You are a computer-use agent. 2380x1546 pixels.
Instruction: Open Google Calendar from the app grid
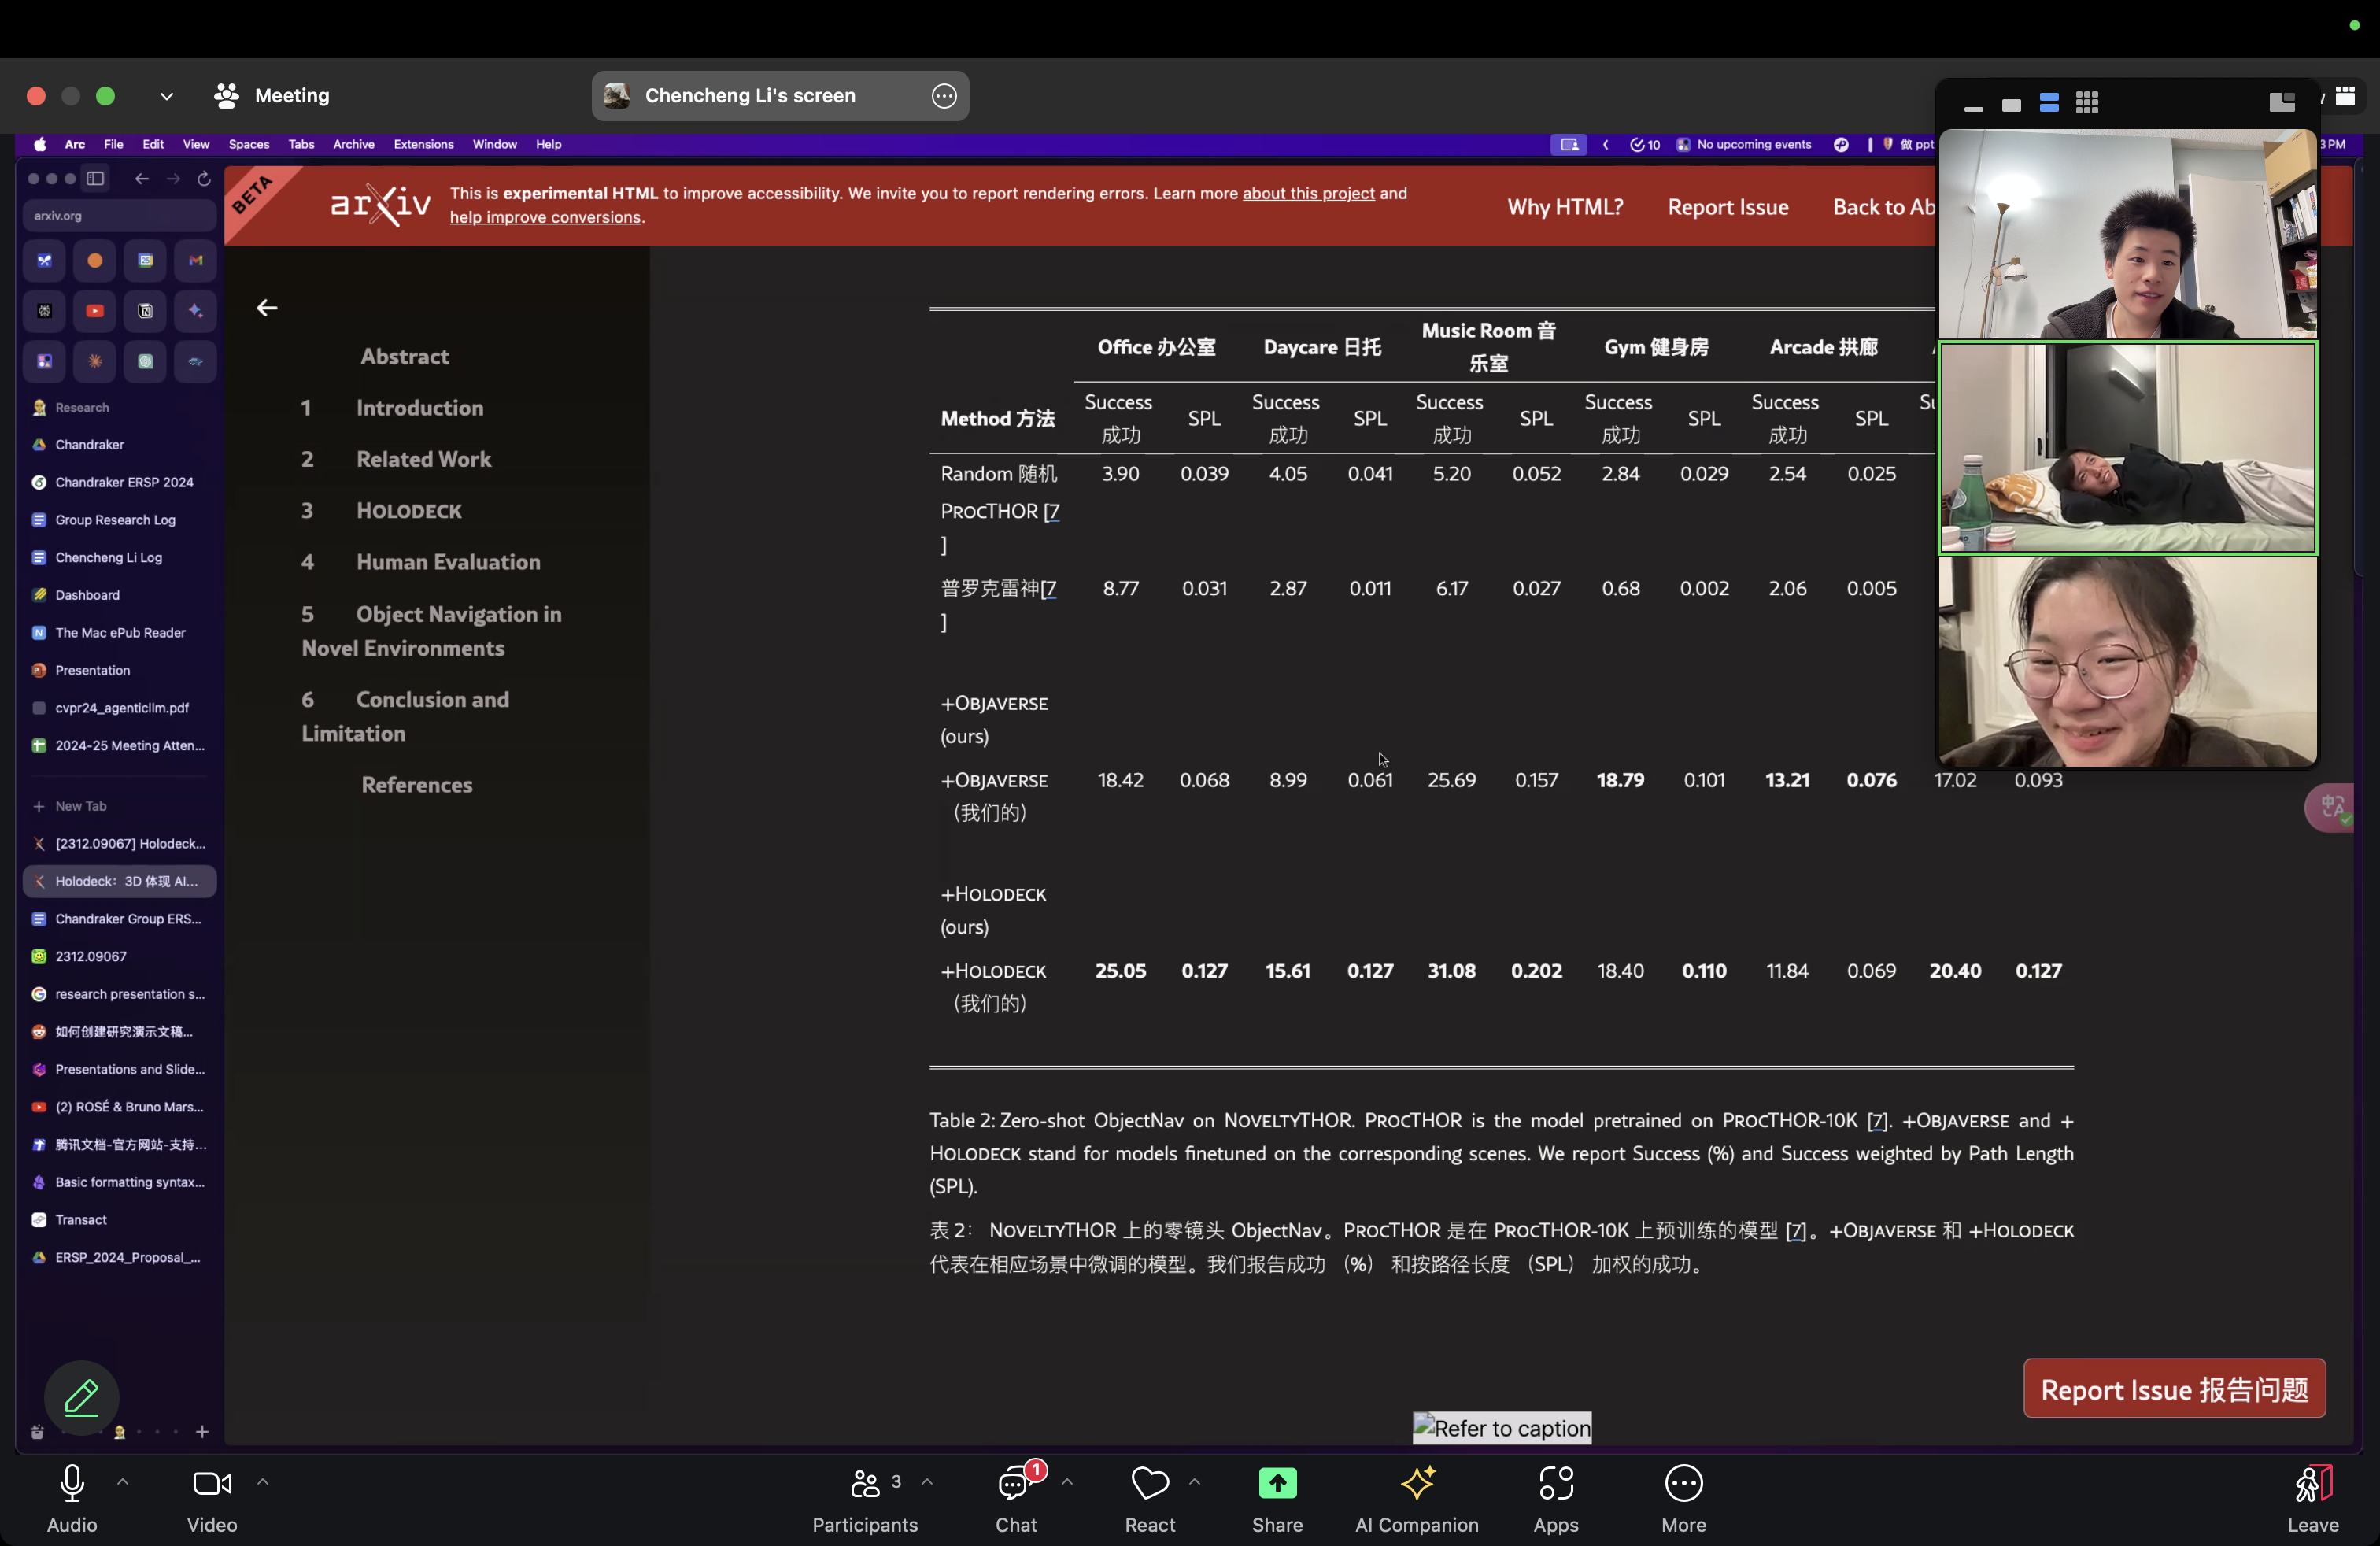[x=146, y=261]
